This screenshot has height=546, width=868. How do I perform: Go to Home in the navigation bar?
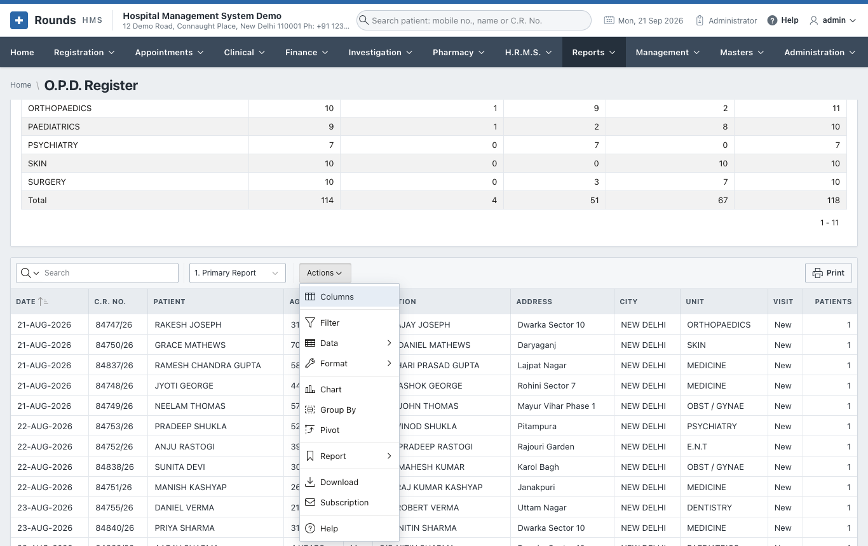22,52
